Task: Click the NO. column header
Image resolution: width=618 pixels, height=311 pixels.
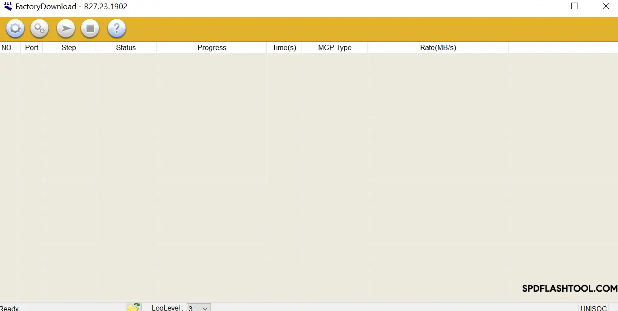Action: pos(7,47)
